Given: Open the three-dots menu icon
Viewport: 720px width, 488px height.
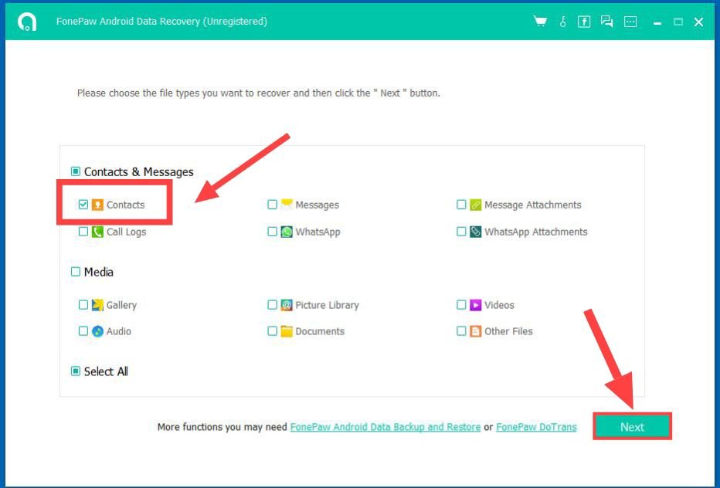Looking at the screenshot, I should tap(630, 22).
